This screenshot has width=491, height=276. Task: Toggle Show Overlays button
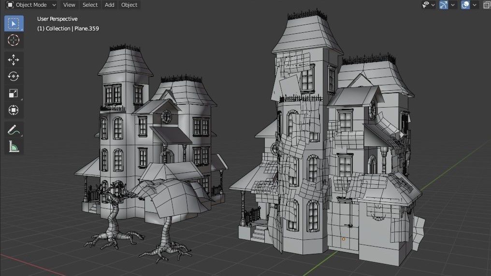pos(465,5)
